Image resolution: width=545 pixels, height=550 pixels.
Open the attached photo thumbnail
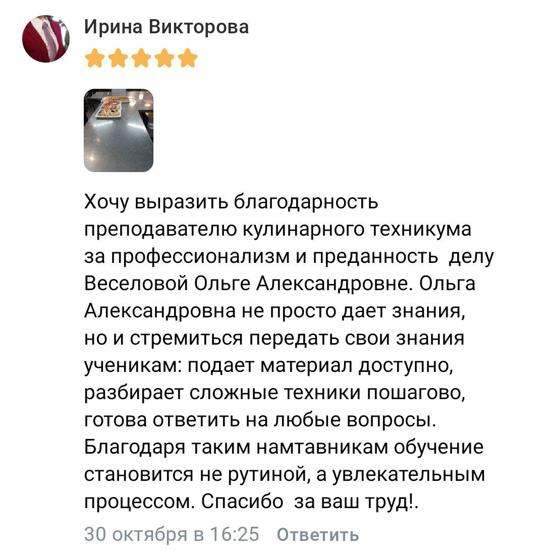click(x=118, y=130)
